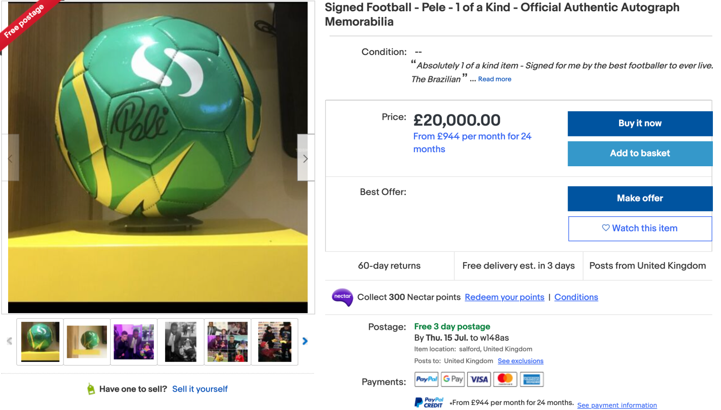
Task: Open the Redeem your points link
Action: coord(504,297)
